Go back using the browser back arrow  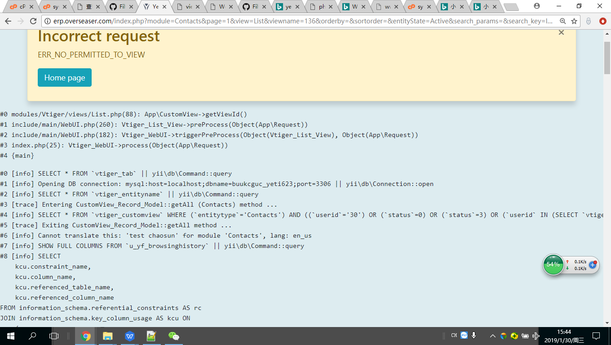(x=8, y=21)
